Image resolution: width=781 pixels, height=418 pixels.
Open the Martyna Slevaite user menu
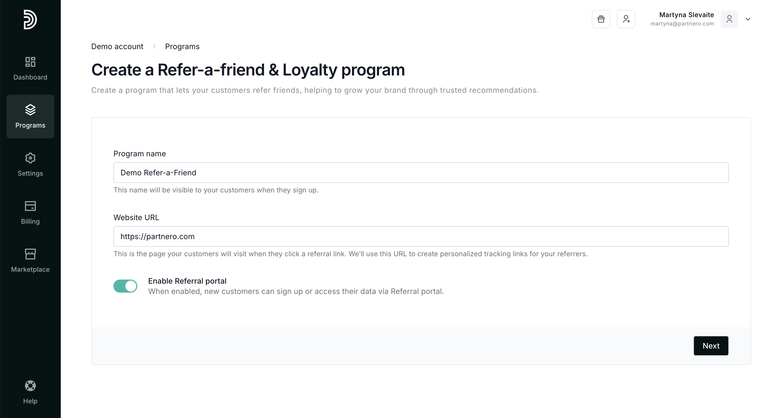(x=686, y=15)
